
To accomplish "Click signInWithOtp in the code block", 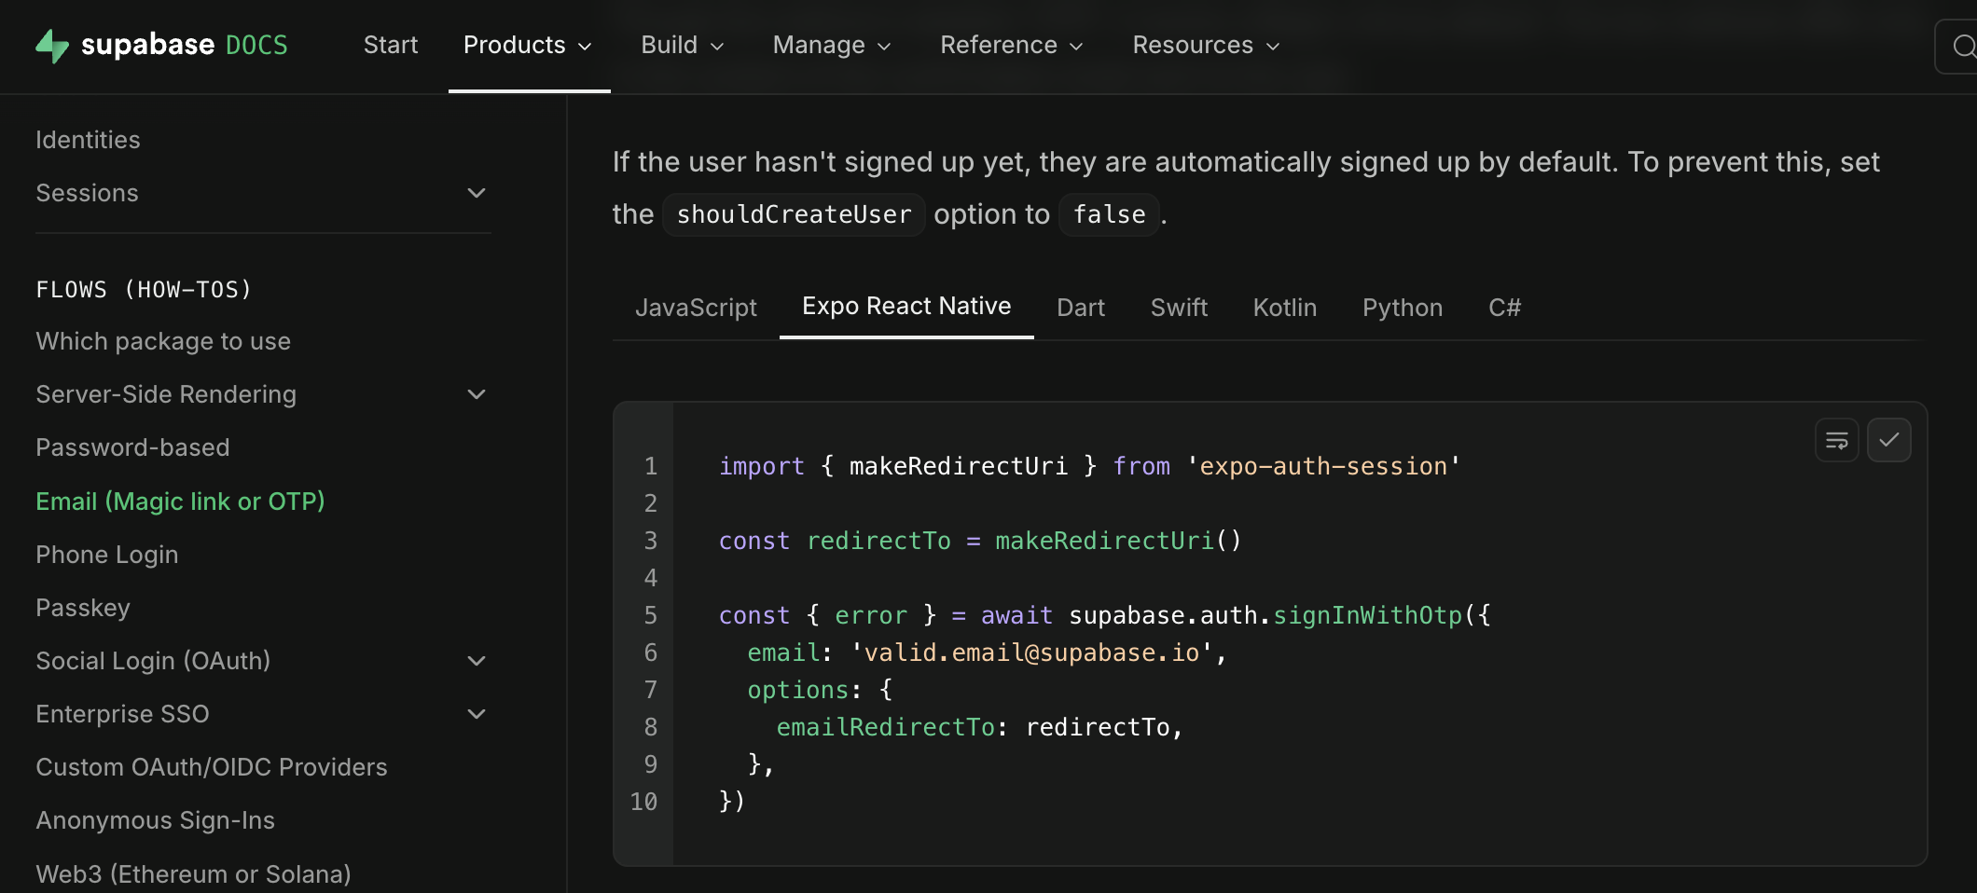I will click(1367, 615).
